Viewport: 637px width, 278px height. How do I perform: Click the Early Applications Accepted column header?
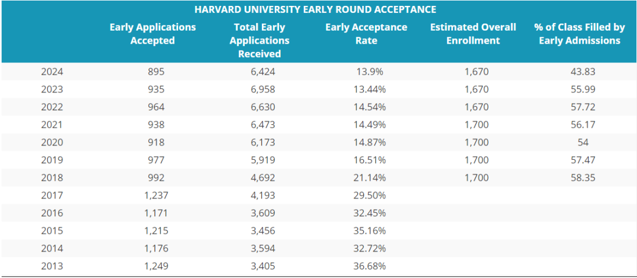click(x=153, y=34)
